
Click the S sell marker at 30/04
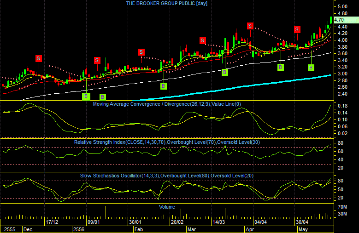coord(297,29)
